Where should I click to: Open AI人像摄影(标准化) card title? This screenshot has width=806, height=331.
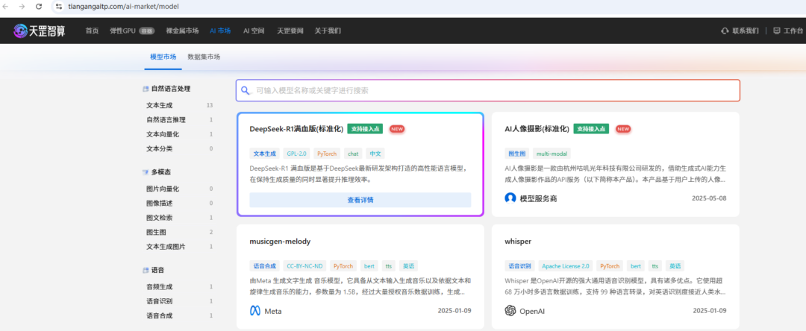click(x=537, y=129)
